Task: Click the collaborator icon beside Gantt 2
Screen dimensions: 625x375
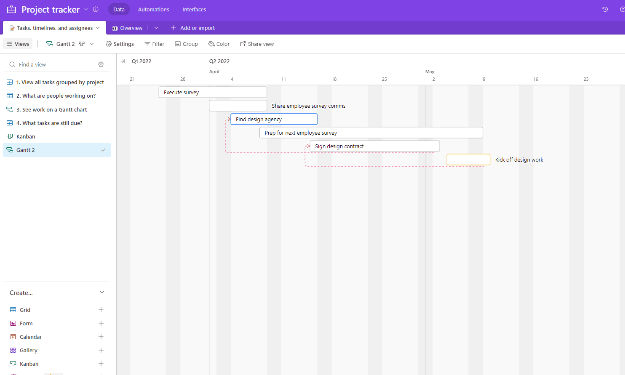Action: coord(83,43)
